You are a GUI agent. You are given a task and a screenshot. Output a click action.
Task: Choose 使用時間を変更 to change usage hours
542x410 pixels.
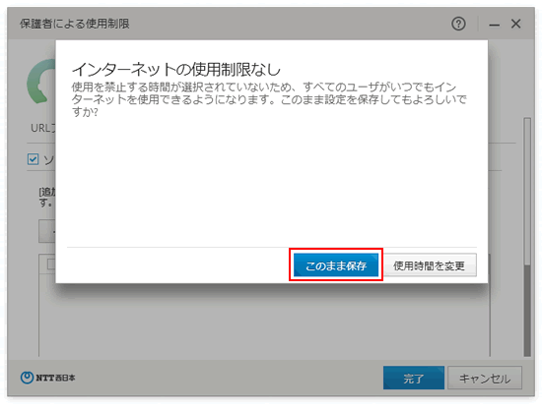(429, 265)
